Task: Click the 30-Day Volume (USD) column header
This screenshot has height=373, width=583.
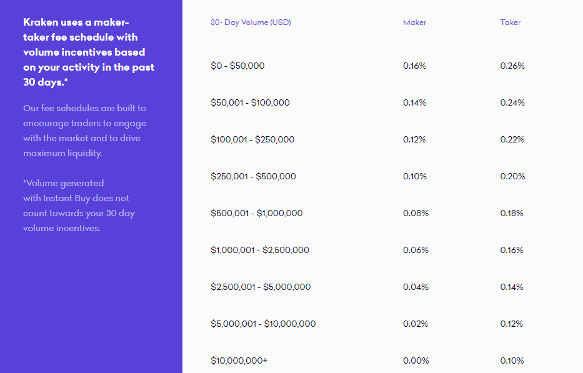Action: point(251,22)
